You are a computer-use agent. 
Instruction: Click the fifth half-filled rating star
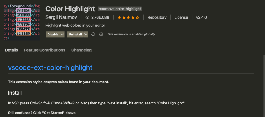pyautogui.click(x=137, y=17)
